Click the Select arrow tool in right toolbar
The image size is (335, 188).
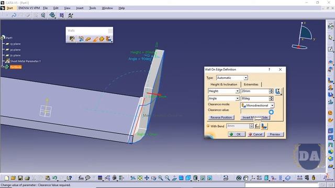coord(330,38)
